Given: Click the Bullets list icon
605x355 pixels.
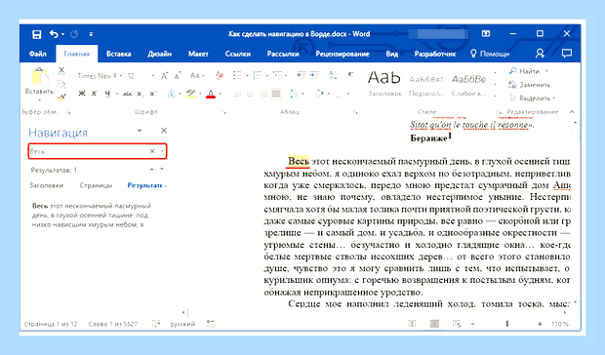Looking at the screenshot, I should point(237,75).
